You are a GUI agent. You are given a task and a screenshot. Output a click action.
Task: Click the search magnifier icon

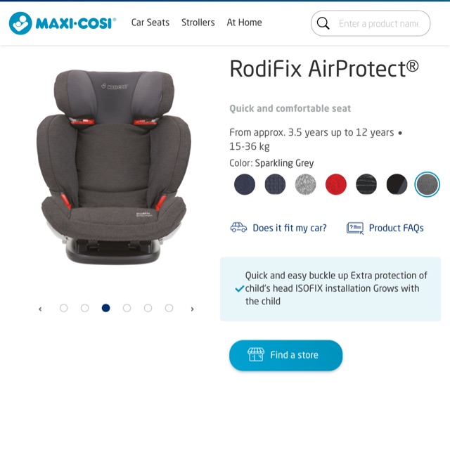(x=323, y=23)
